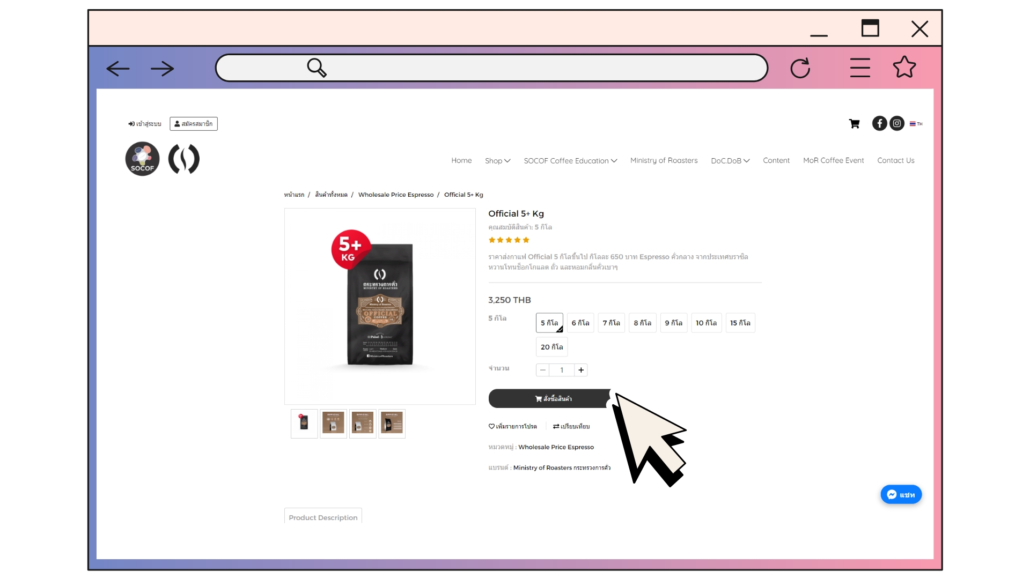This screenshot has width=1030, height=579.
Task: Expand the Shop dropdown menu
Action: click(497, 160)
